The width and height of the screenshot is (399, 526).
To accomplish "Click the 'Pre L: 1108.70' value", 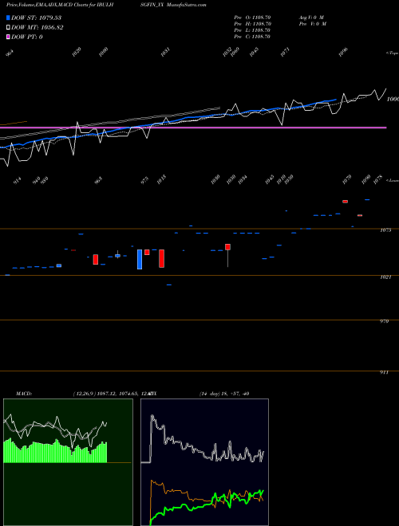I will [x=252, y=30].
